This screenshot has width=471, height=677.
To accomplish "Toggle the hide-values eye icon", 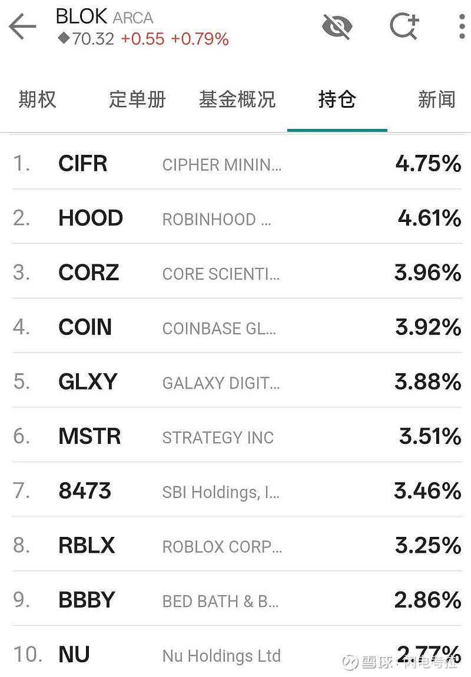I will coord(337,26).
